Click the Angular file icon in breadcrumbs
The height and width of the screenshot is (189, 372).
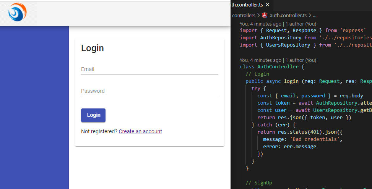pyautogui.click(x=265, y=16)
